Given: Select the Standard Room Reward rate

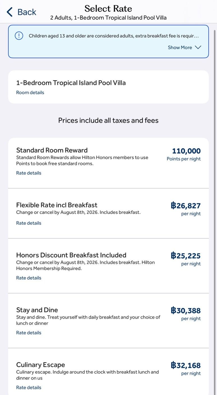Looking at the screenshot, I should [108, 163].
